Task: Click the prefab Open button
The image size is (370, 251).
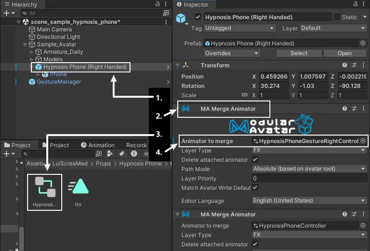Action: coord(345,53)
